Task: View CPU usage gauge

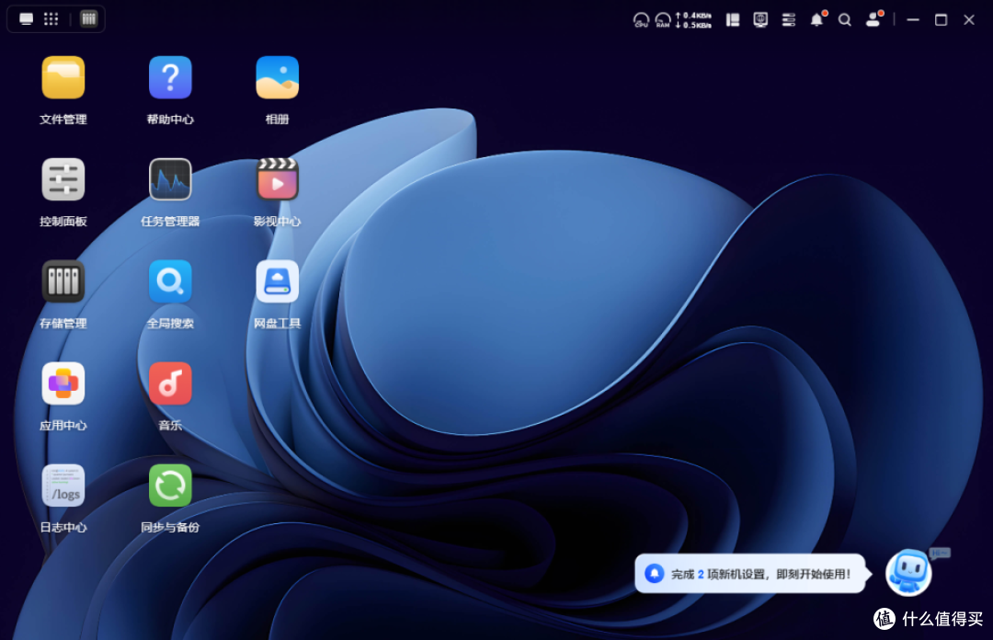Action: 641,20
